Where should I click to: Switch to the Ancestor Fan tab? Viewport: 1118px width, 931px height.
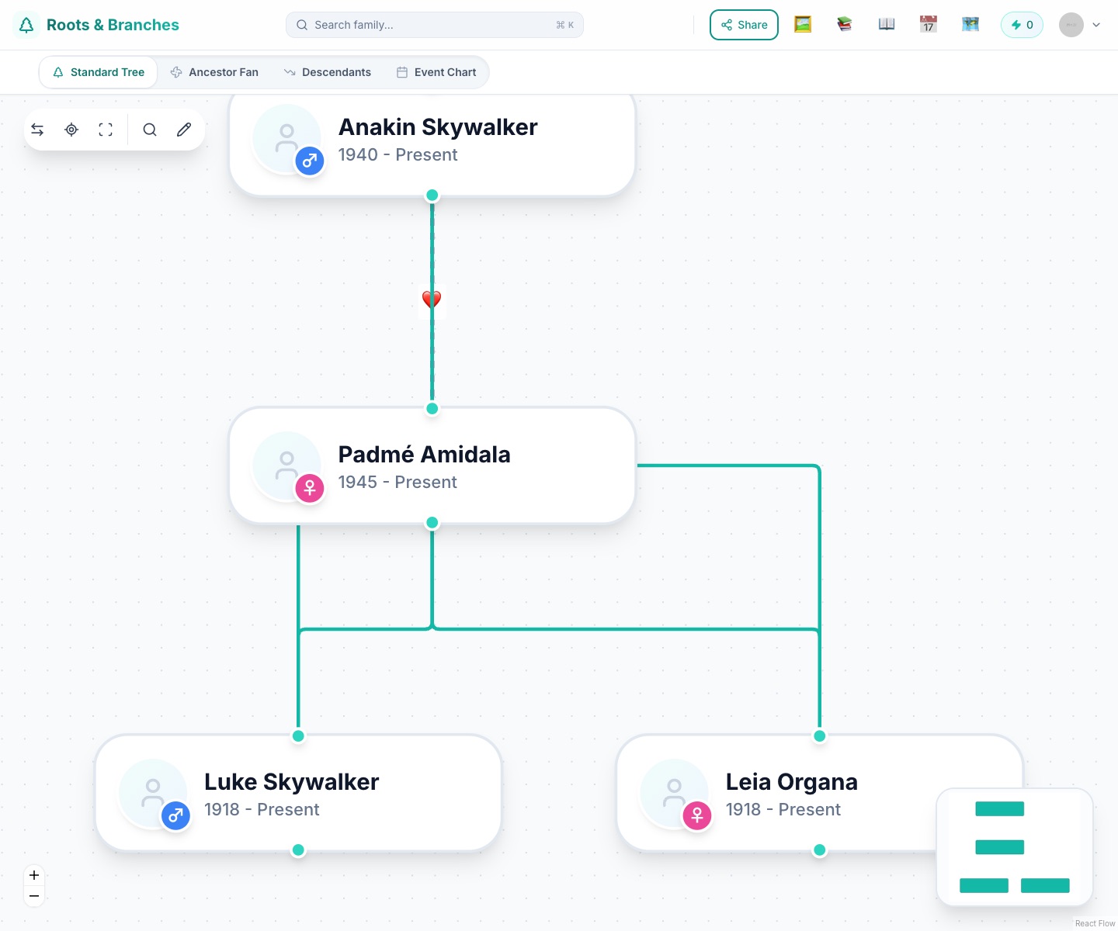(214, 72)
